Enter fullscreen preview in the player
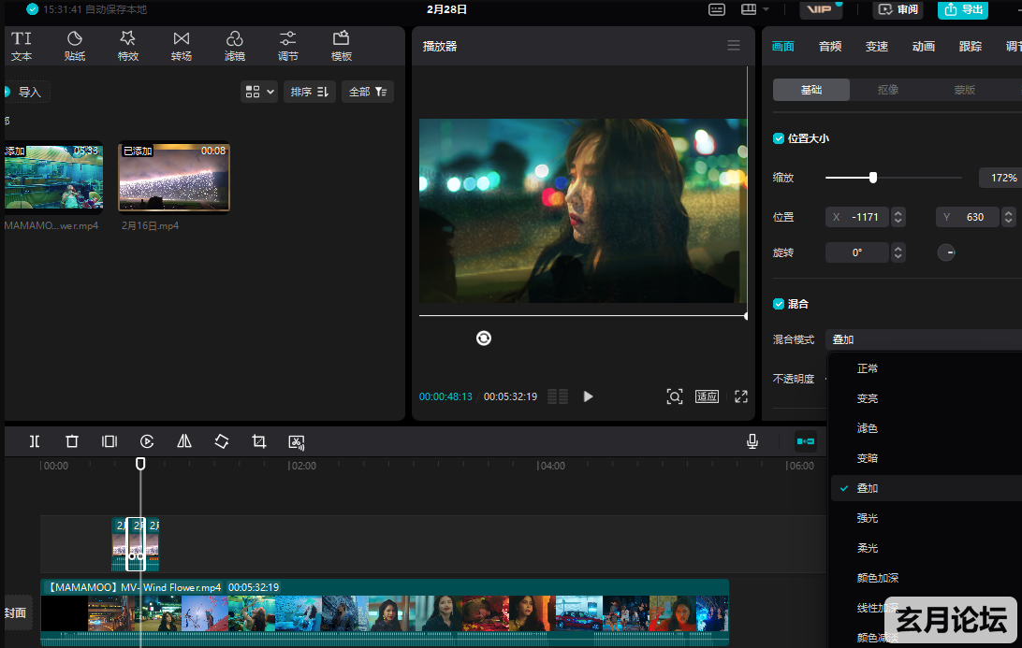The width and height of the screenshot is (1022, 648). (741, 396)
